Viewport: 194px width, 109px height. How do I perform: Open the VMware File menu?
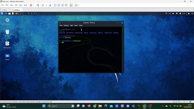2,5
